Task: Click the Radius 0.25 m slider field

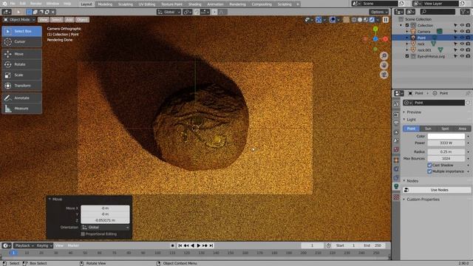Action: pyautogui.click(x=446, y=151)
